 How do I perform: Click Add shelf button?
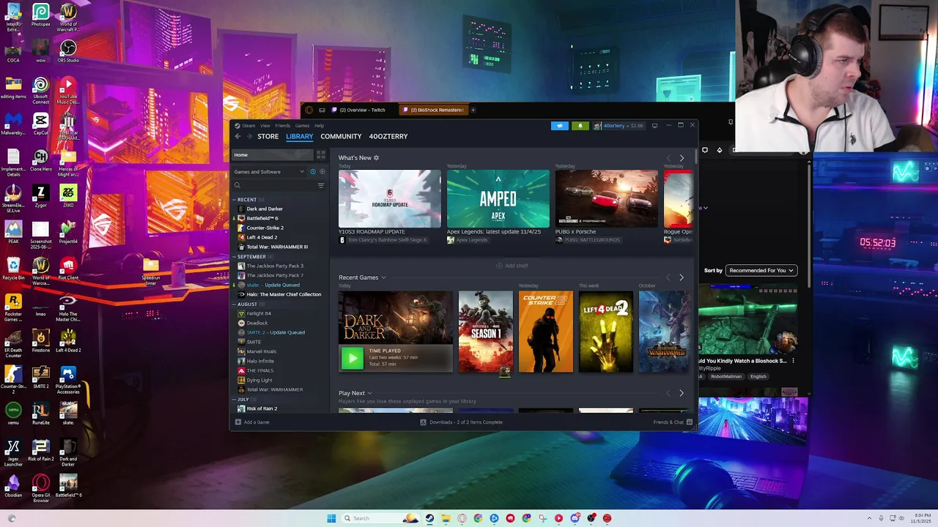pos(512,266)
